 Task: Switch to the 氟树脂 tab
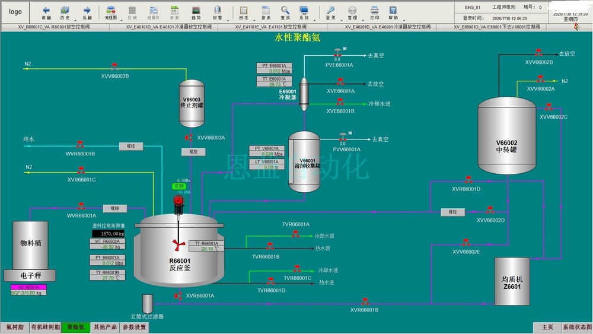tap(15, 327)
